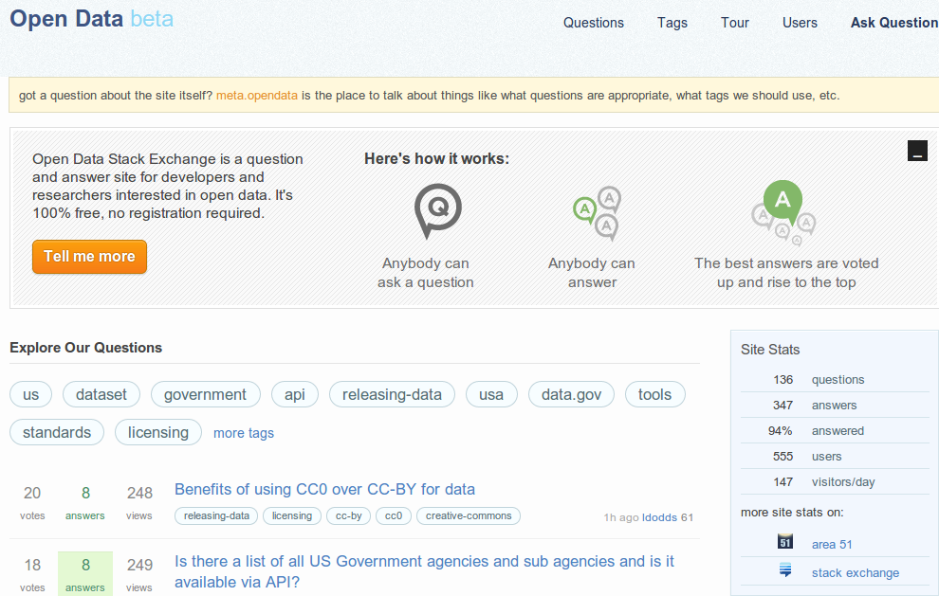Click small licensing tag under CC0 question
Screen dimensions: 939x596
[x=292, y=515]
